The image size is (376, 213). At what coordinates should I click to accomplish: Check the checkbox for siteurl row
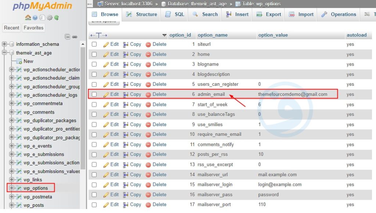tap(94, 44)
